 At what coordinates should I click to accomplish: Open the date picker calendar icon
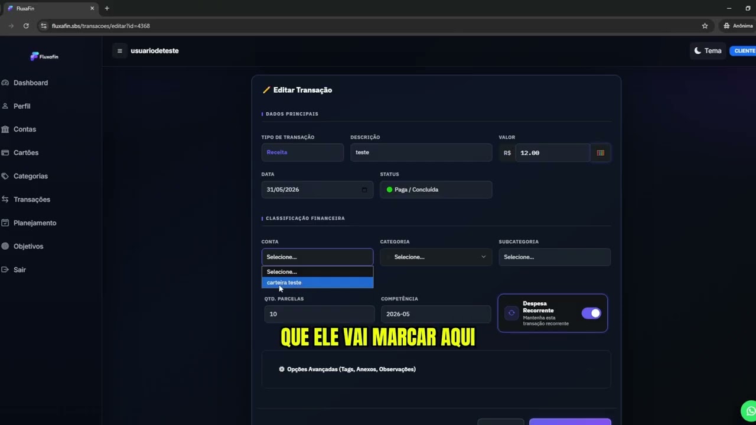pos(364,189)
